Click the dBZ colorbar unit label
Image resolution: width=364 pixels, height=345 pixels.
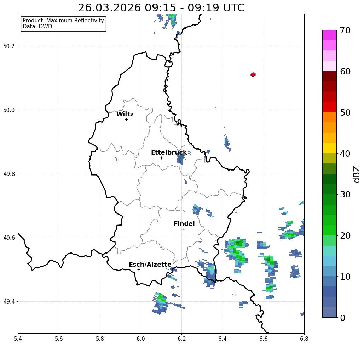click(357, 174)
